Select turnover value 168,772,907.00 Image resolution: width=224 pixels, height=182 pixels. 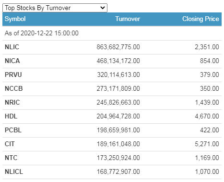[118, 171]
